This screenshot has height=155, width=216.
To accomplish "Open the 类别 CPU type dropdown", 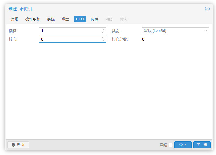I will [x=206, y=31].
